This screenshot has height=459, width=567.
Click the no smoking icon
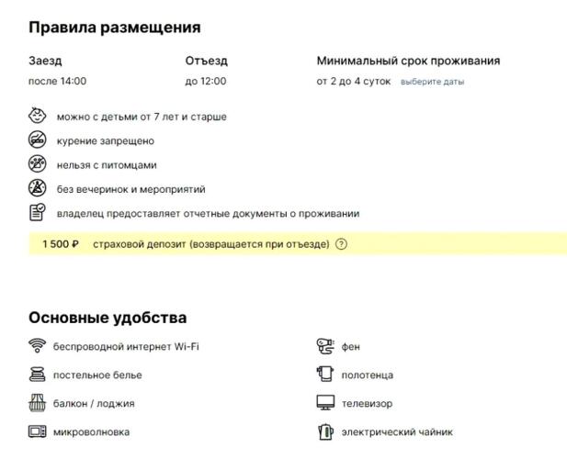click(x=38, y=140)
